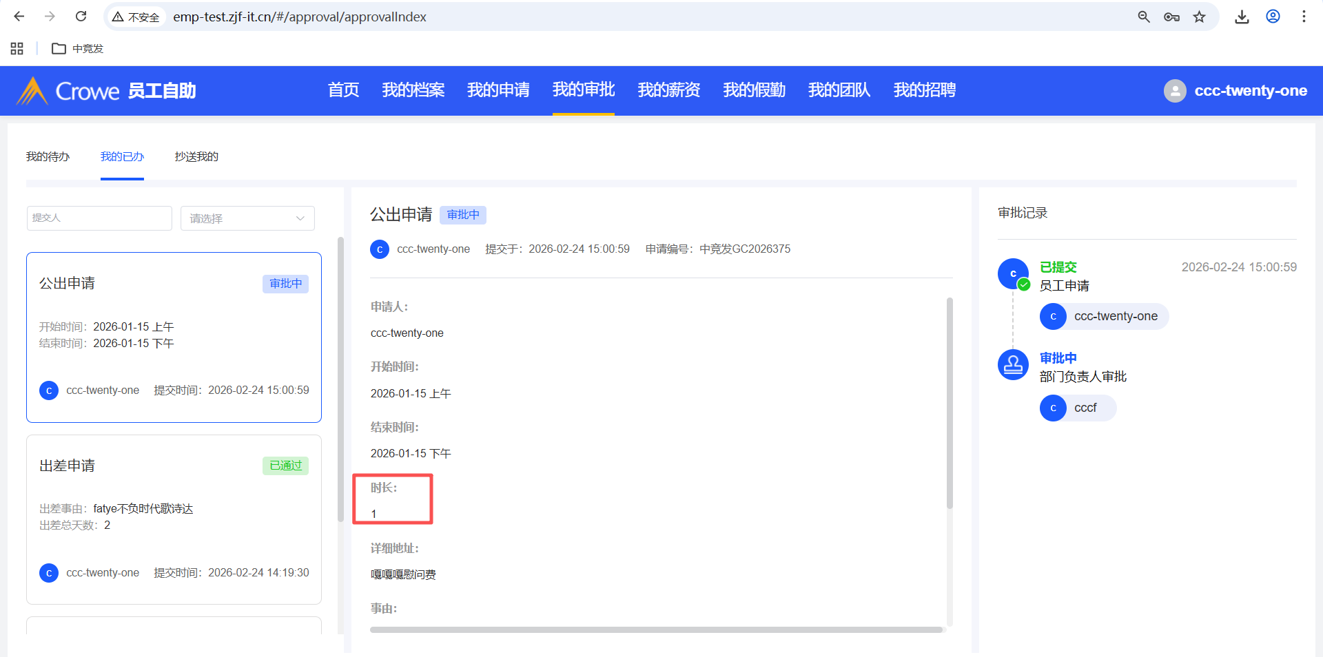Viewport: 1323px width, 657px height.
Task: Click the 2026-01-15 上午 start time value in detail
Action: pyautogui.click(x=411, y=393)
